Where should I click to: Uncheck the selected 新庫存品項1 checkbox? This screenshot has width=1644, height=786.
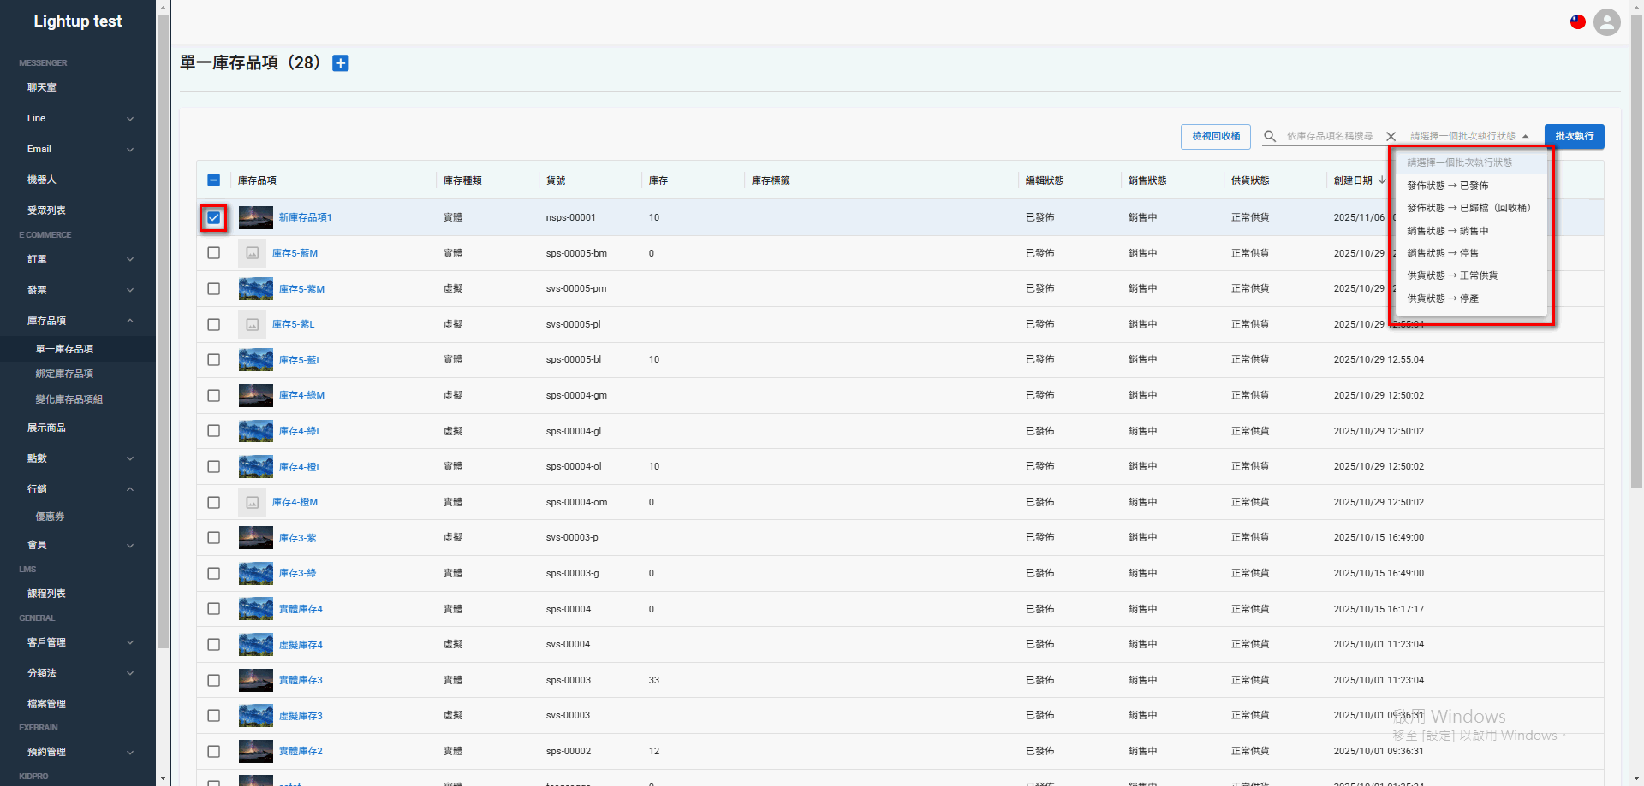click(x=214, y=218)
